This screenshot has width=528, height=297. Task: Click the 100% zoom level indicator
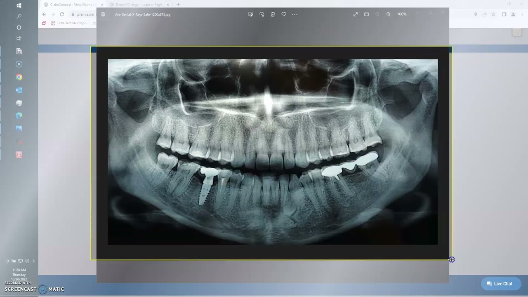coord(402,14)
